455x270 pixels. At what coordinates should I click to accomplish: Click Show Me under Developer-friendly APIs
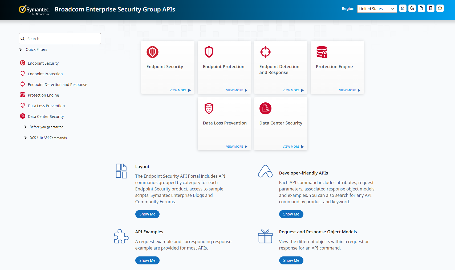coord(291,214)
